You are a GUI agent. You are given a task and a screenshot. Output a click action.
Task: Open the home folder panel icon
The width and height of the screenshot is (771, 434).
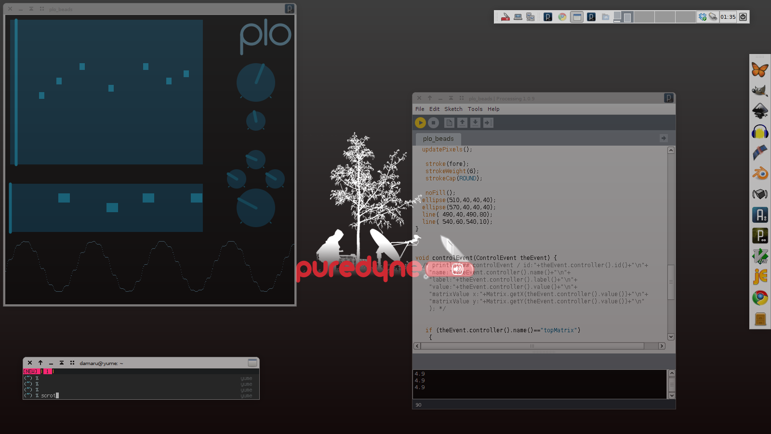click(606, 17)
